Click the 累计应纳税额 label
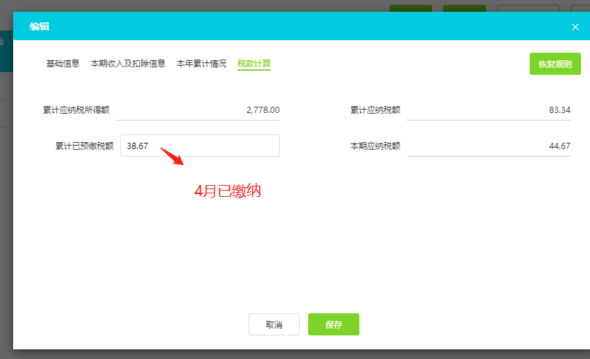Image resolution: width=590 pixels, height=359 pixels. tap(375, 110)
